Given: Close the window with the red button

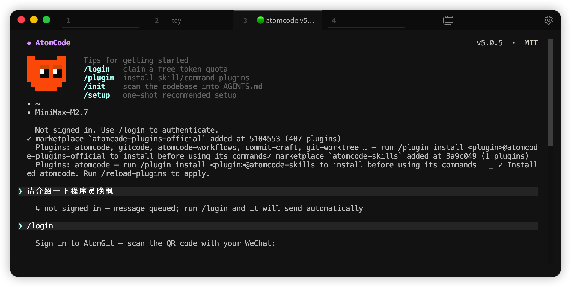Looking at the screenshot, I should pos(21,20).
